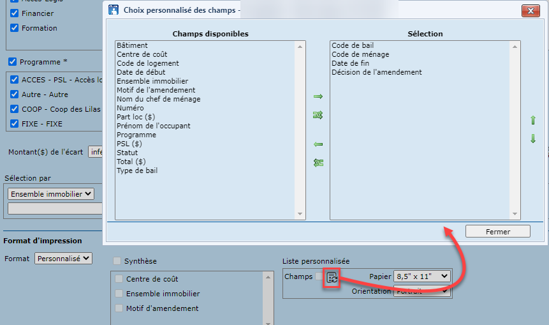Close the Choix personnalisé des champs dialog
The height and width of the screenshot is (325, 549).
click(531, 11)
